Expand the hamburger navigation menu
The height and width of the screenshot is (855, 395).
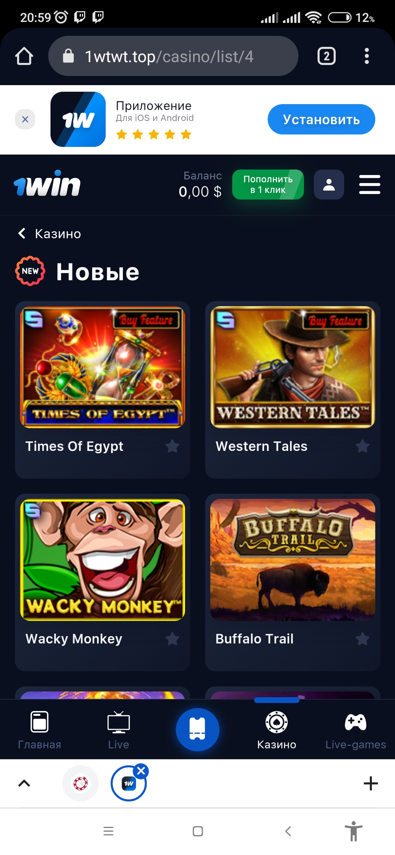click(369, 185)
